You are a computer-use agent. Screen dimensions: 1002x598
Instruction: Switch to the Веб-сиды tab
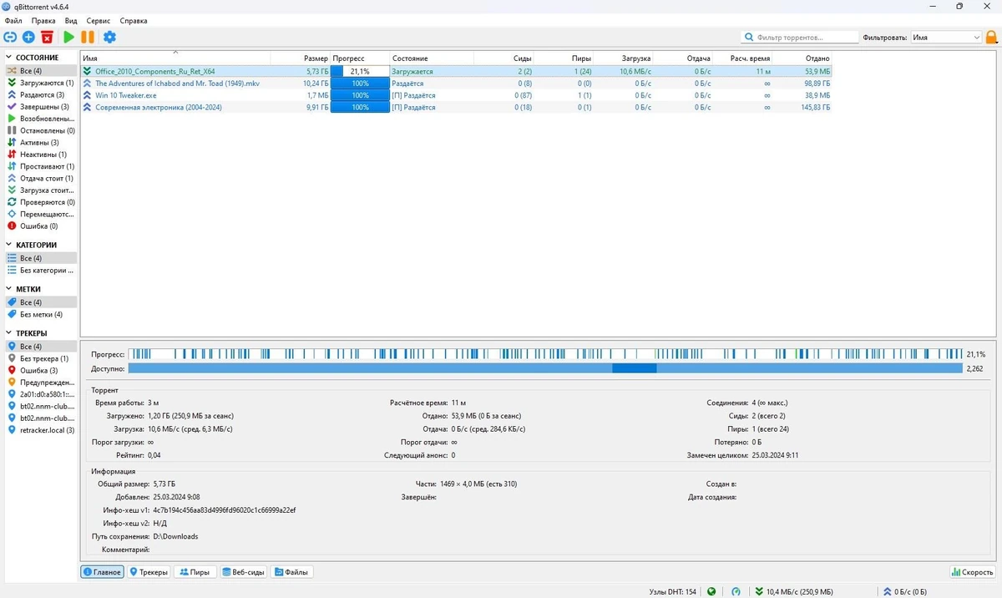(243, 572)
